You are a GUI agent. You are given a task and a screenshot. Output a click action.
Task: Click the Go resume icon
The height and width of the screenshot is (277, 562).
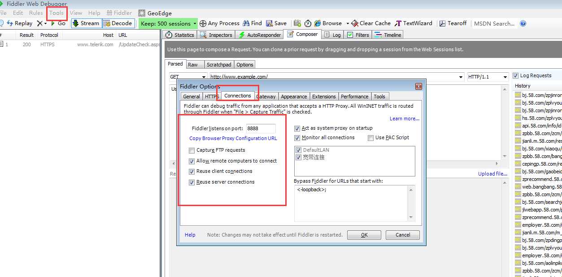[x=53, y=23]
